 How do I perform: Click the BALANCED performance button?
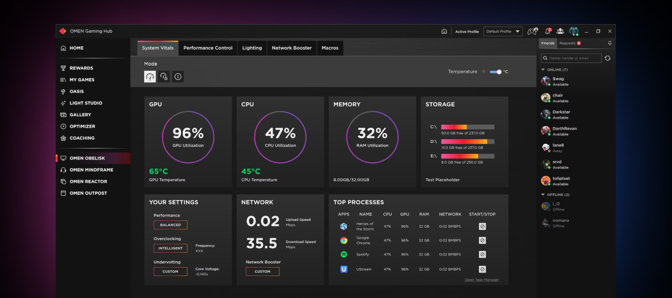tap(171, 225)
